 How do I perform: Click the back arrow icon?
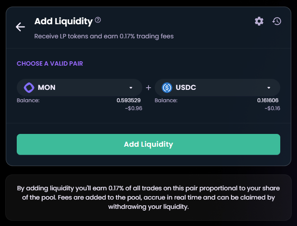pyautogui.click(x=20, y=27)
